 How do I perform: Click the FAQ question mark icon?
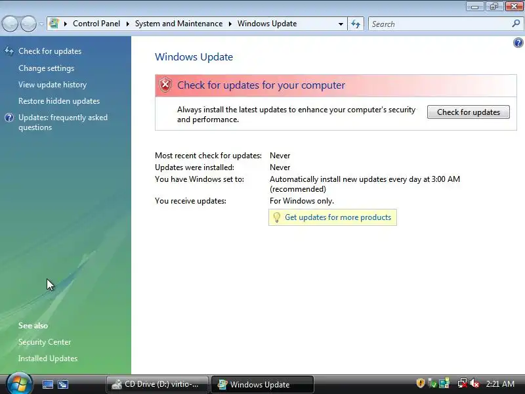tap(9, 118)
